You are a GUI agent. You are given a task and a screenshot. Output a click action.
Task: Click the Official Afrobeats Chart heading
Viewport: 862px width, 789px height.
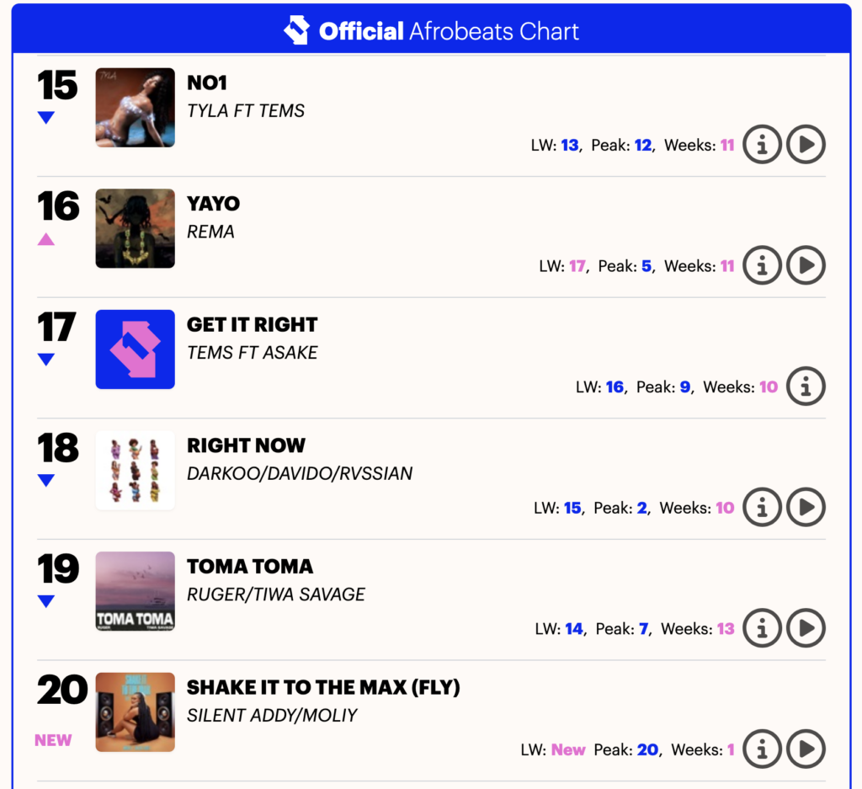click(x=449, y=32)
